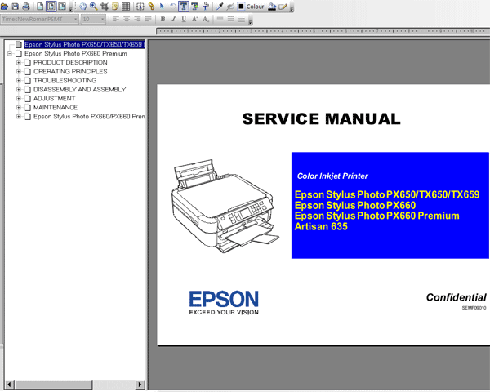490x392 pixels.
Task: Click the Colour label button
Action: pos(255,7)
